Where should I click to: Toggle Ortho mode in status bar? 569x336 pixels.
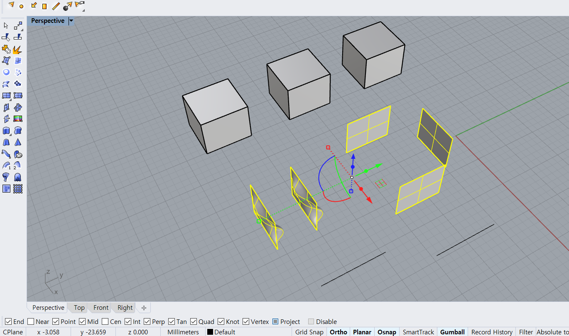pos(338,332)
